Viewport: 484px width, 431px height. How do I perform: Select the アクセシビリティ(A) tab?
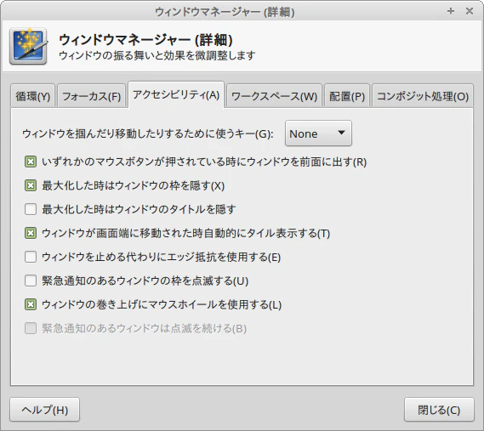(x=176, y=94)
